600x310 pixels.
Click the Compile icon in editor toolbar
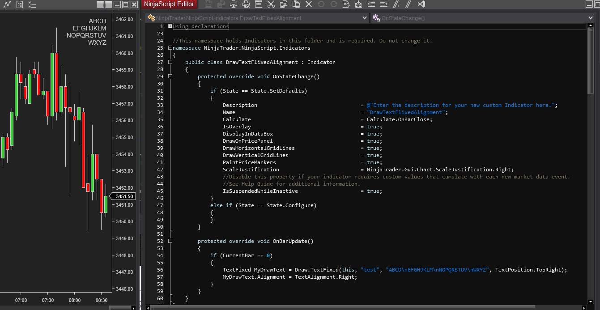(x=358, y=4)
